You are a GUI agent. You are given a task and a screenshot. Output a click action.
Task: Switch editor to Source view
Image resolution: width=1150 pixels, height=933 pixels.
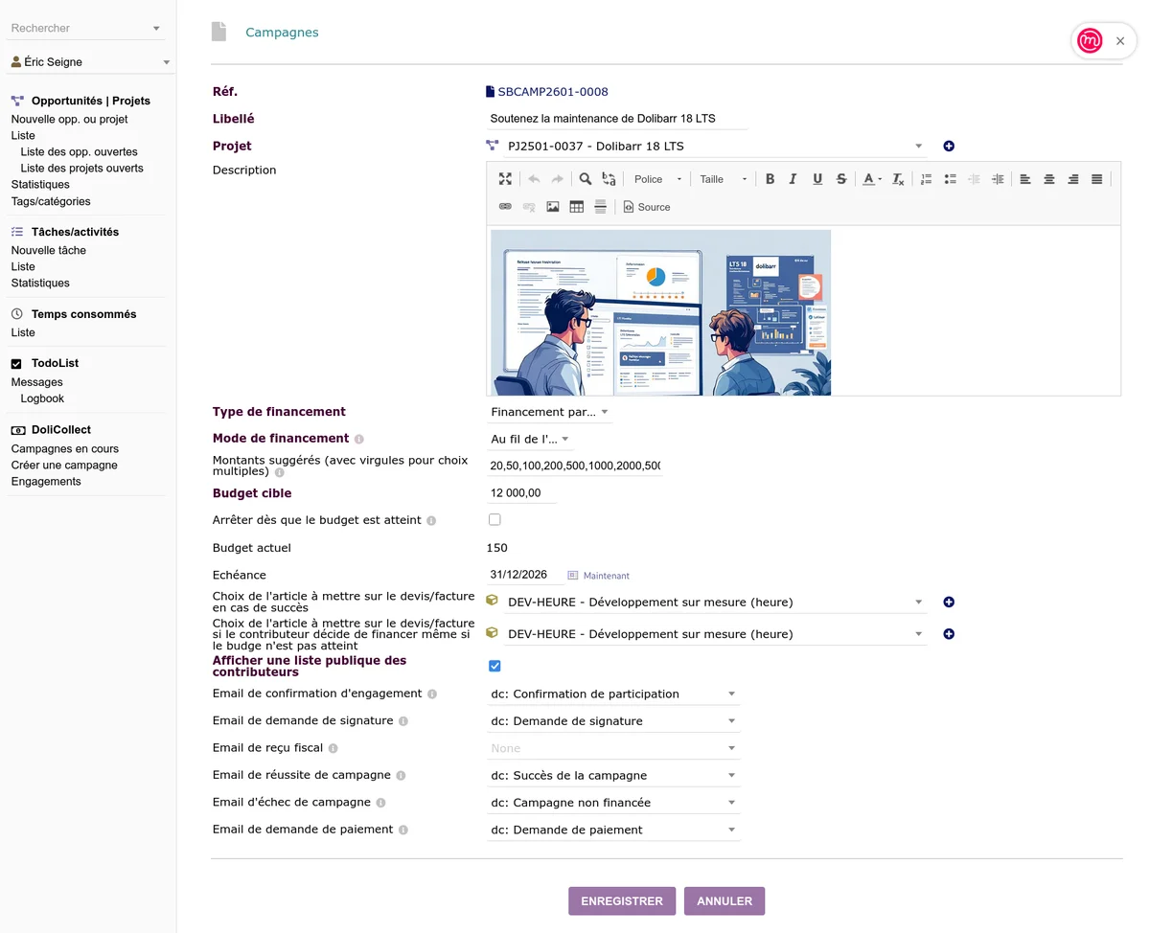(x=647, y=207)
